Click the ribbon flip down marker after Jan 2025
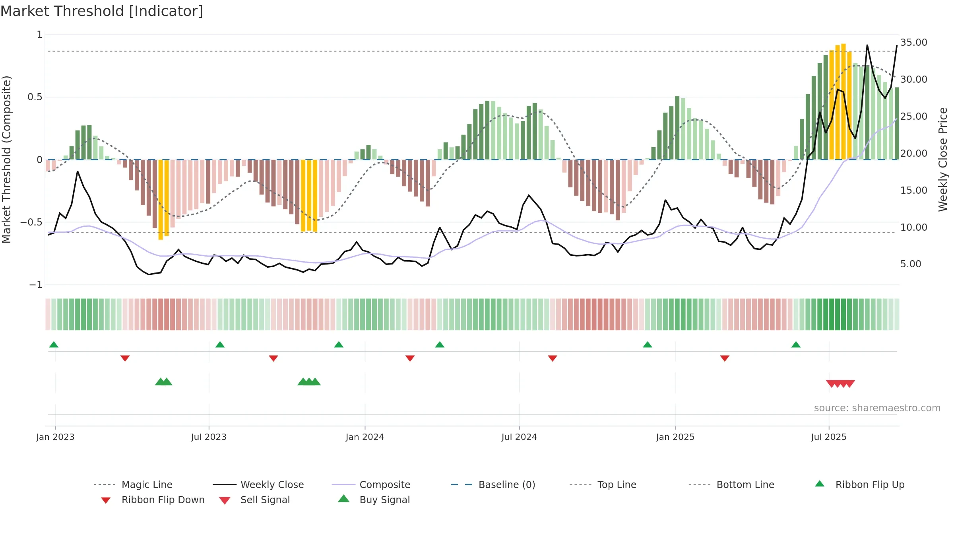The height and width of the screenshot is (537, 954). point(725,358)
